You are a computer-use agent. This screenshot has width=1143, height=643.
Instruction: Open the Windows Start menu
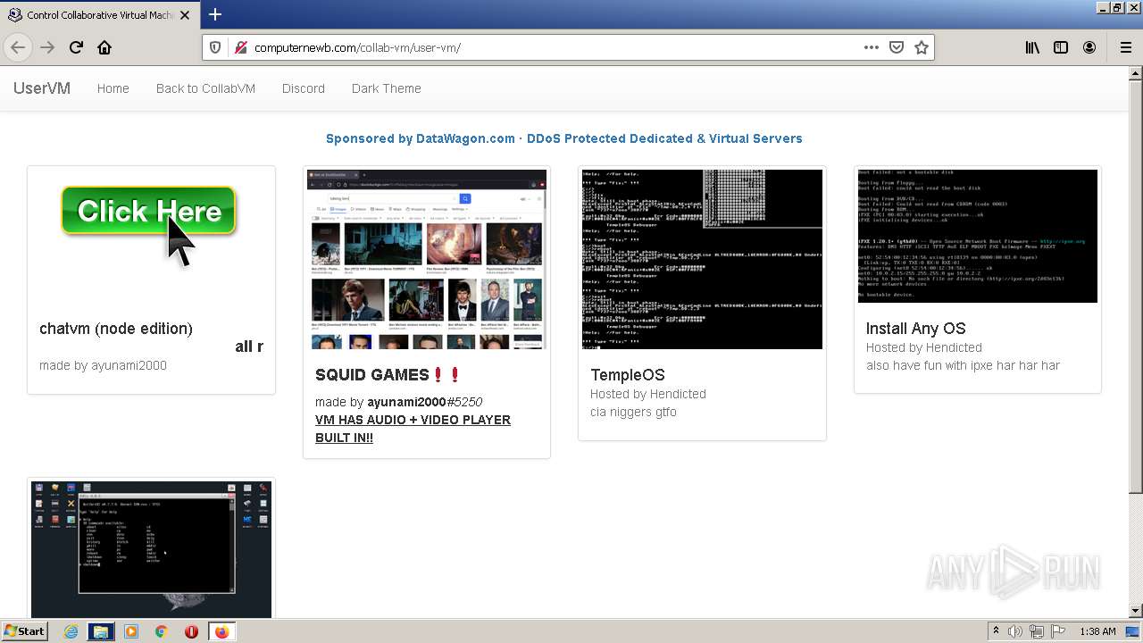click(24, 631)
